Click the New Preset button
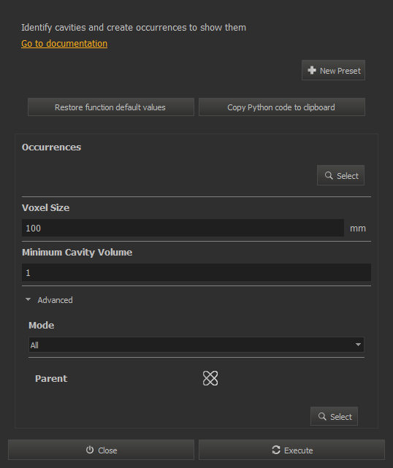The image size is (393, 468). pos(333,70)
